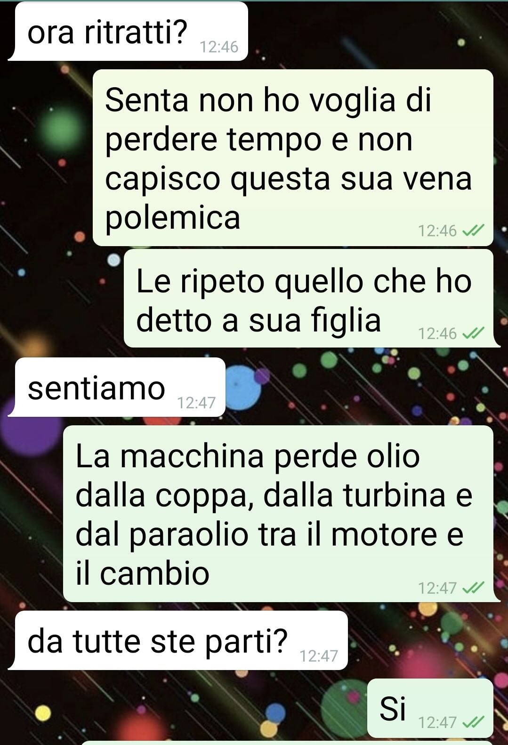Tap read receipt ticks on 'sua figlia' message
Image resolution: width=508 pixels, height=745 pixels.
[473, 334]
